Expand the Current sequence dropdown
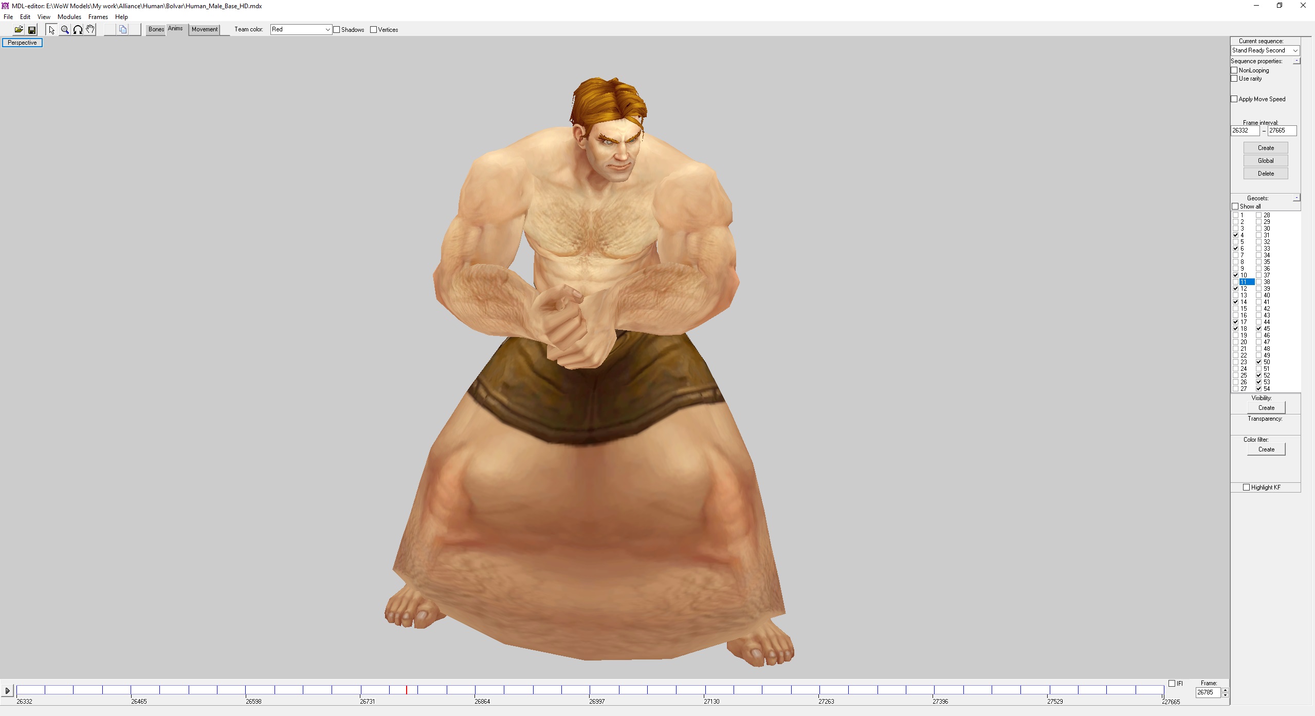Image resolution: width=1315 pixels, height=716 pixels. click(1265, 50)
